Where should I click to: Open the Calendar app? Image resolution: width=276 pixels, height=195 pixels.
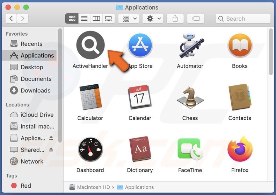tap(140, 97)
